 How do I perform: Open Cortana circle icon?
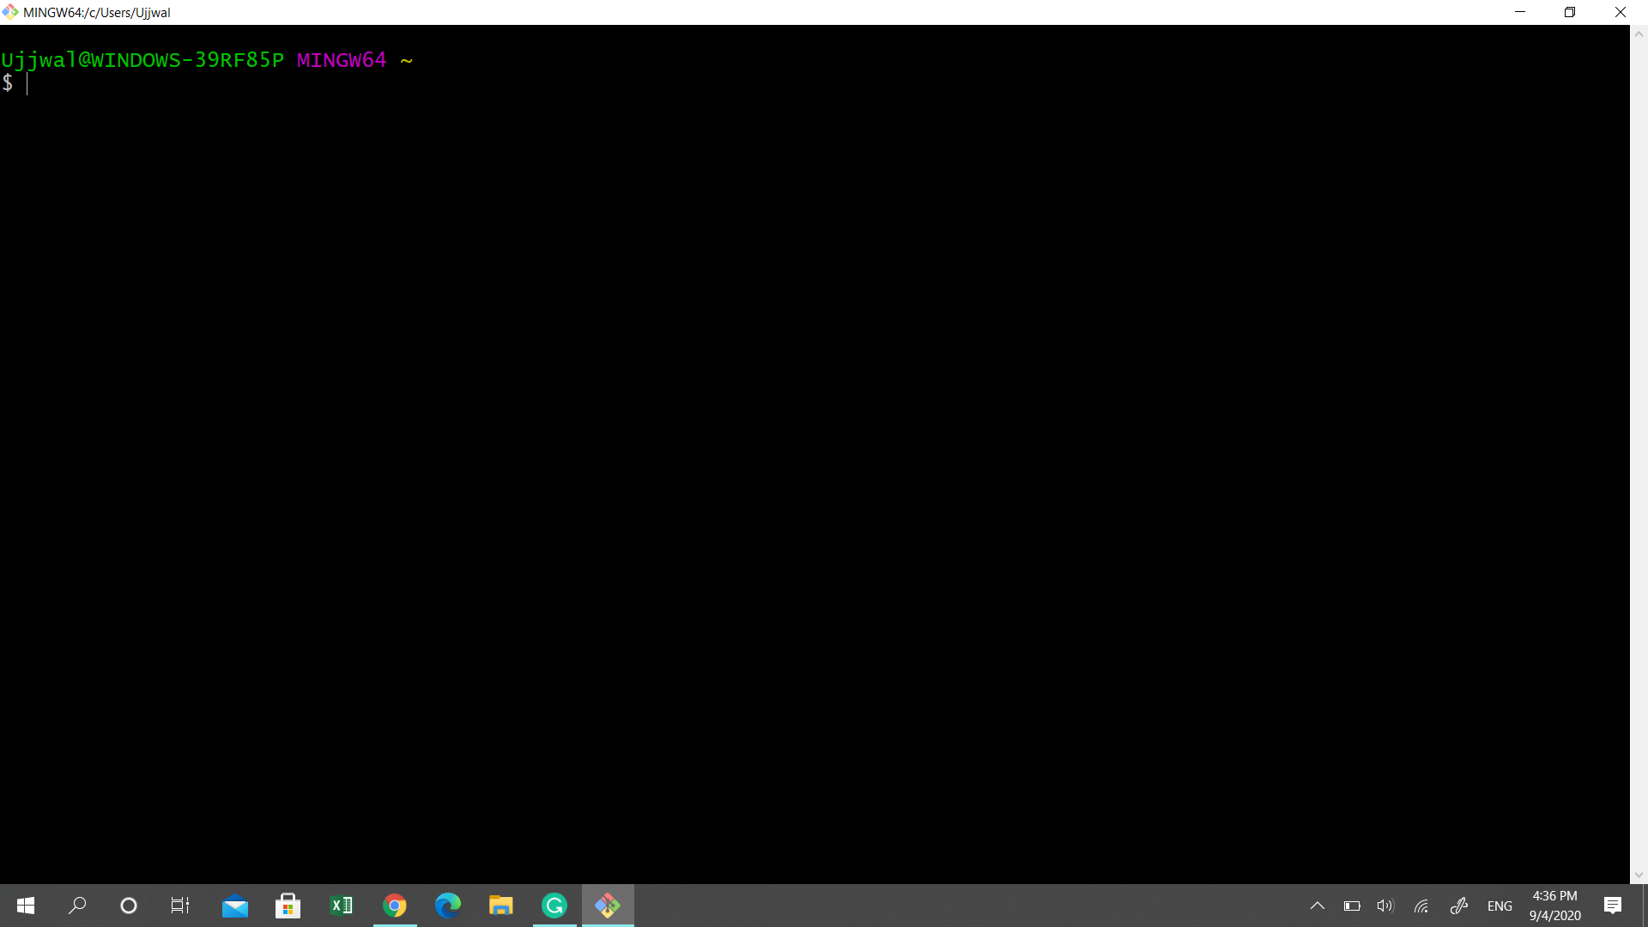point(129,906)
